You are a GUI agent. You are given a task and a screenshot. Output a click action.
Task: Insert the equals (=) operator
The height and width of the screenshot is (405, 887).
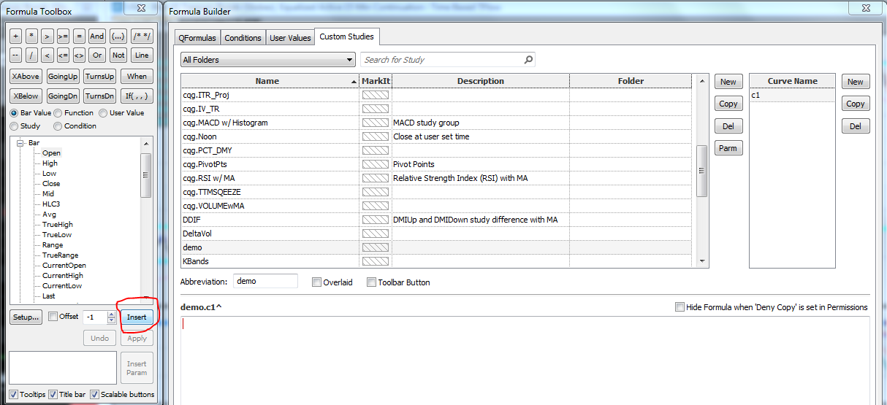click(79, 36)
